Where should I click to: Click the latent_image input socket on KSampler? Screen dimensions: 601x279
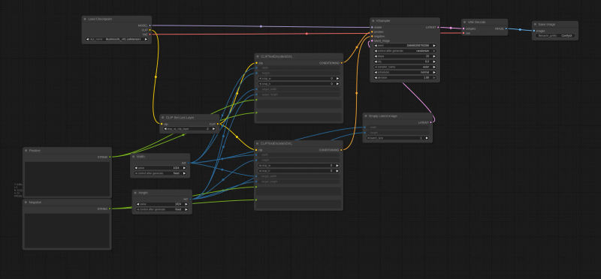pos(372,40)
